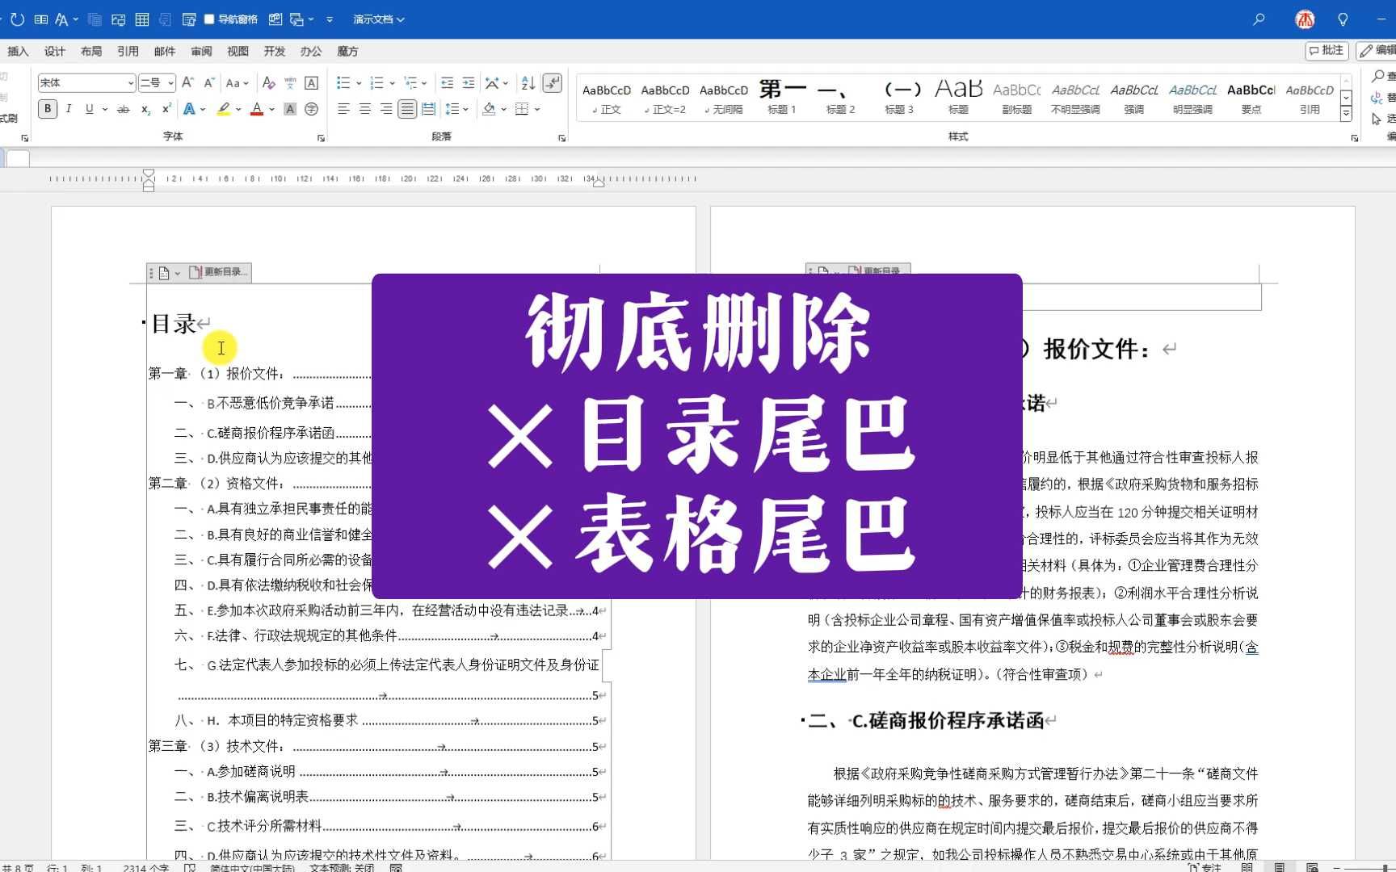This screenshot has width=1396, height=872.
Task: Toggle Italic formatting
Action: (x=69, y=108)
